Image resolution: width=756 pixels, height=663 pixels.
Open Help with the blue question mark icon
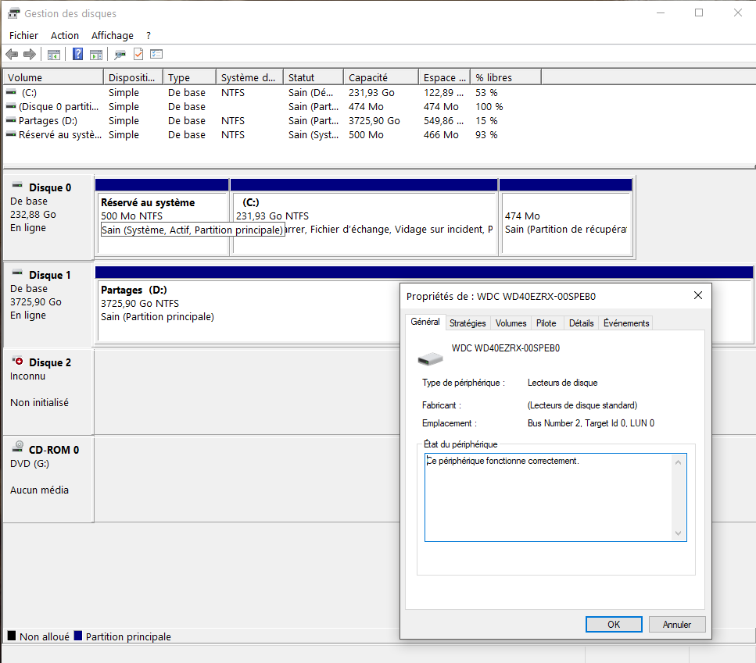pyautogui.click(x=77, y=54)
